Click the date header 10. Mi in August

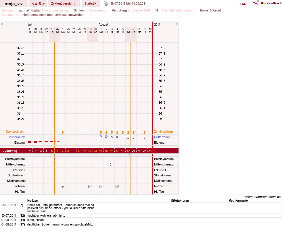150,30
